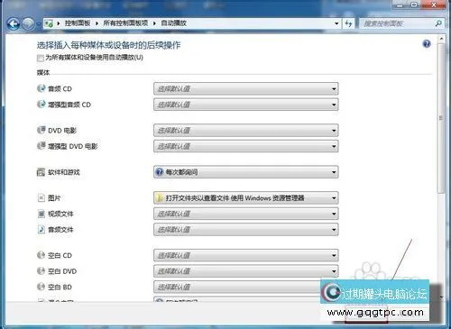
Task: Click the 图片 file icon
Action: pos(41,198)
